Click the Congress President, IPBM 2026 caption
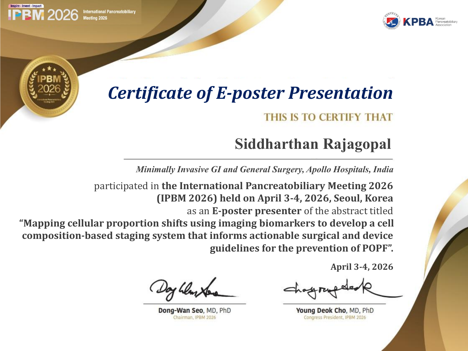Image resolution: width=468 pixels, height=351 pixels. (x=335, y=318)
